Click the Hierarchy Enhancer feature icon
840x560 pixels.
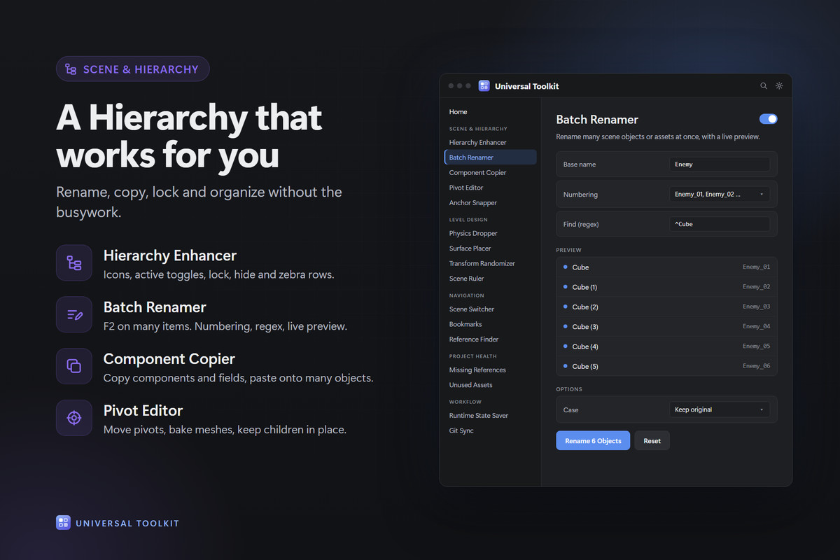pyautogui.click(x=74, y=263)
